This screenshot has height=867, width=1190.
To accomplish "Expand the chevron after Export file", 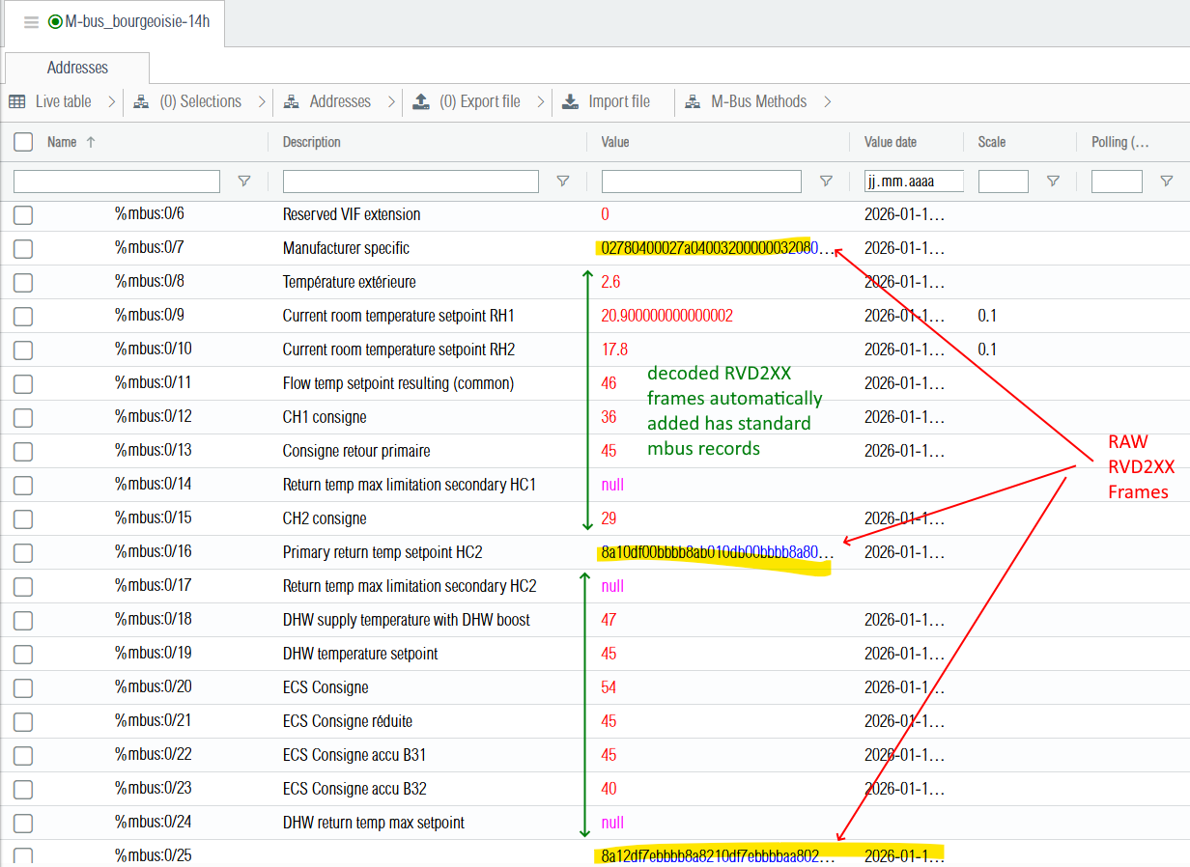I will click(540, 101).
